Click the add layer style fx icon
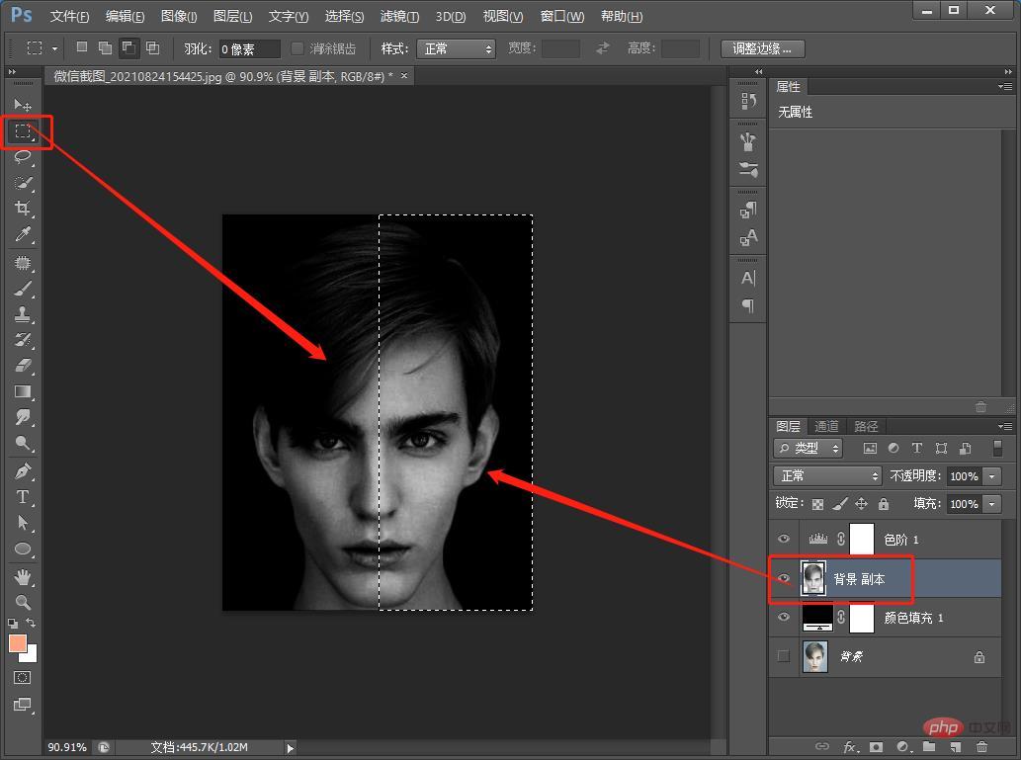The height and width of the screenshot is (760, 1021). (x=850, y=747)
